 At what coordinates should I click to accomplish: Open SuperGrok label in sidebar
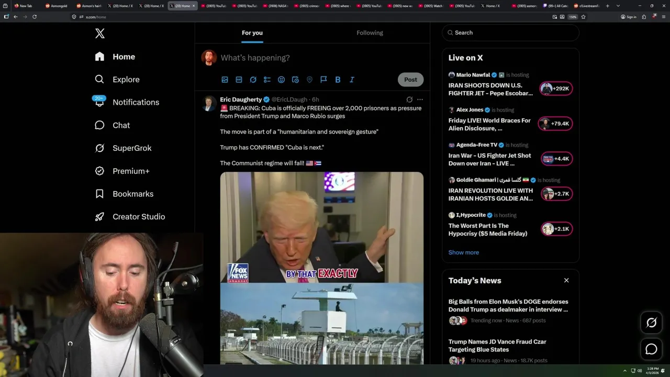[132, 148]
